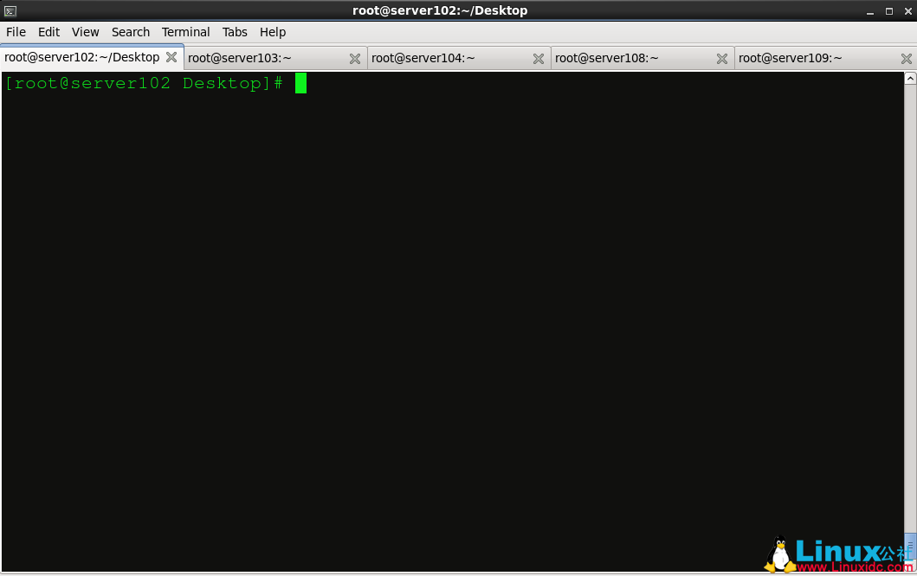Maximize the terminal window
The height and width of the screenshot is (576, 917).
[x=889, y=11]
